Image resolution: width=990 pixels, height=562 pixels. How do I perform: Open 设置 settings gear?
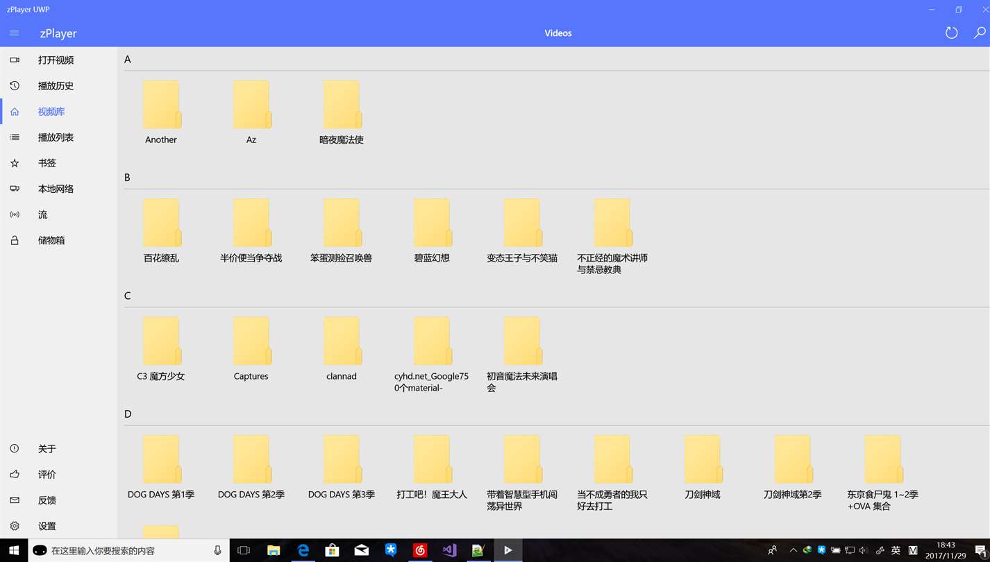[x=59, y=526]
